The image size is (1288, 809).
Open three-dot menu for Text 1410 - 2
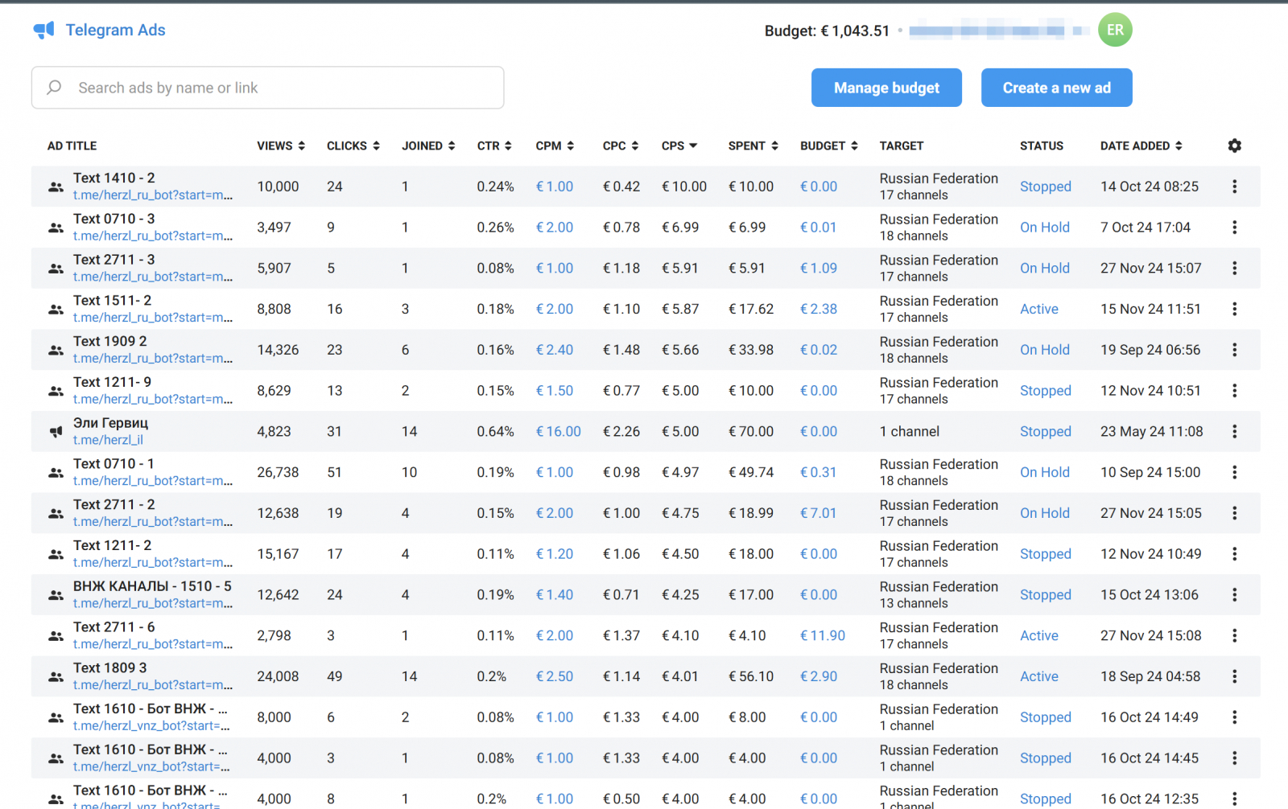pos(1234,187)
